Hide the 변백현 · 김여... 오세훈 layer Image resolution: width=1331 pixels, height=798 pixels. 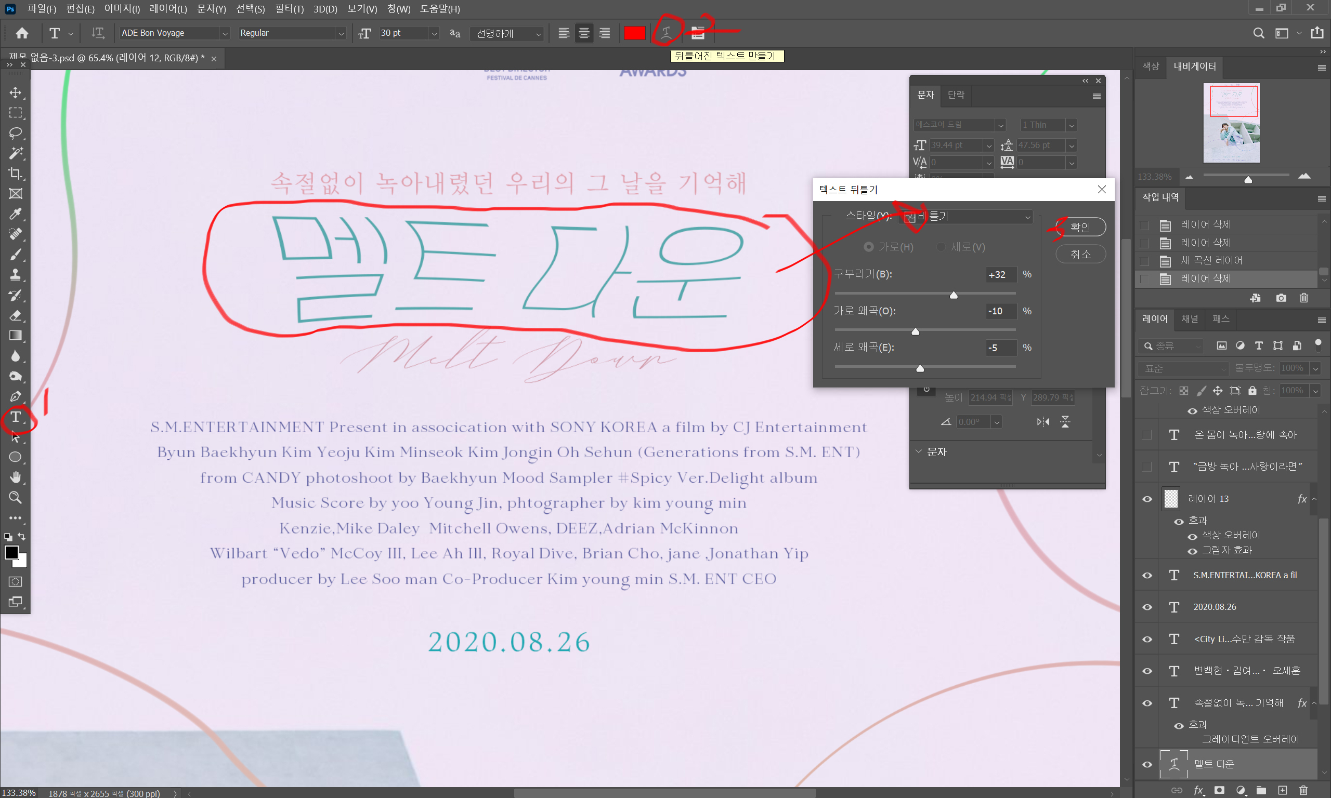1147,671
